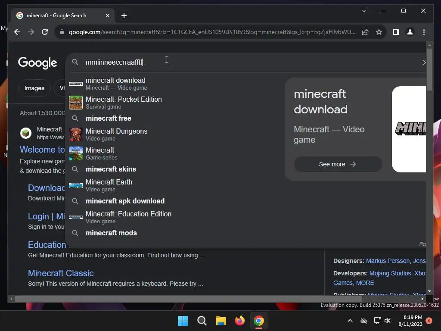This screenshot has height=331, width=441.
Task: Open Minecraft Classic result link
Action: click(61, 273)
